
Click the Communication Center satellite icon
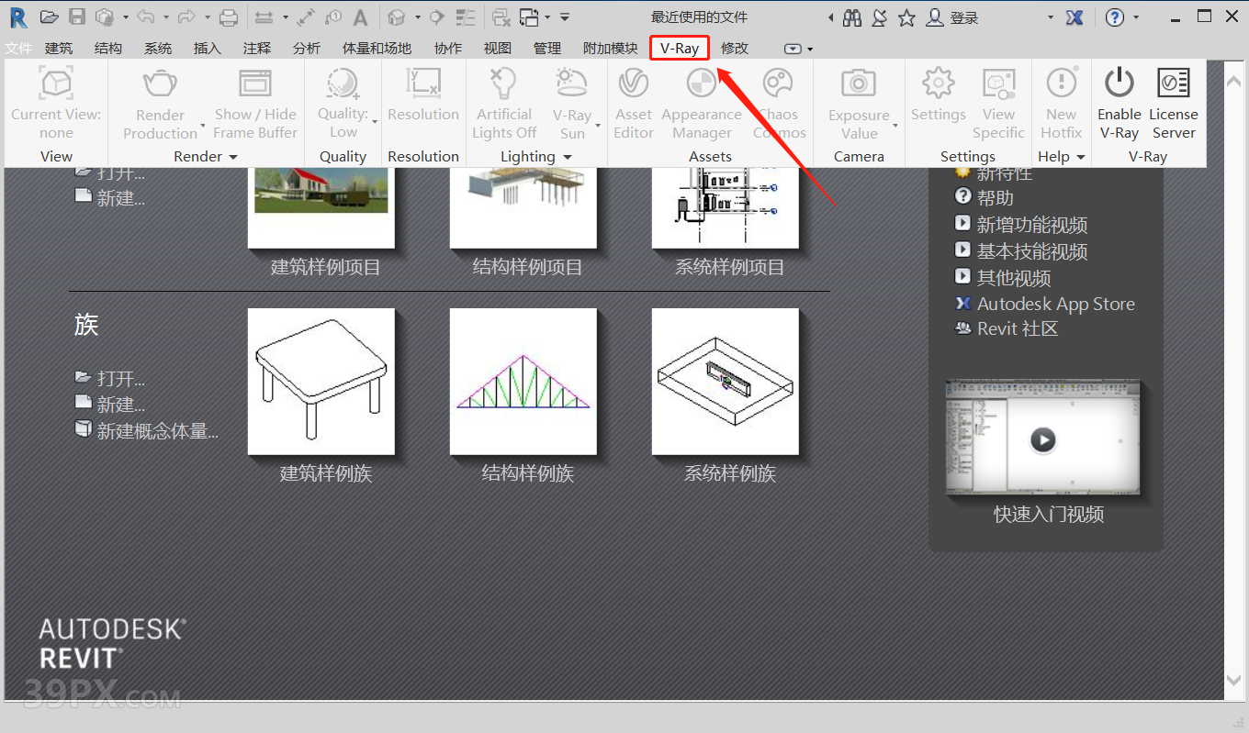pos(879,17)
